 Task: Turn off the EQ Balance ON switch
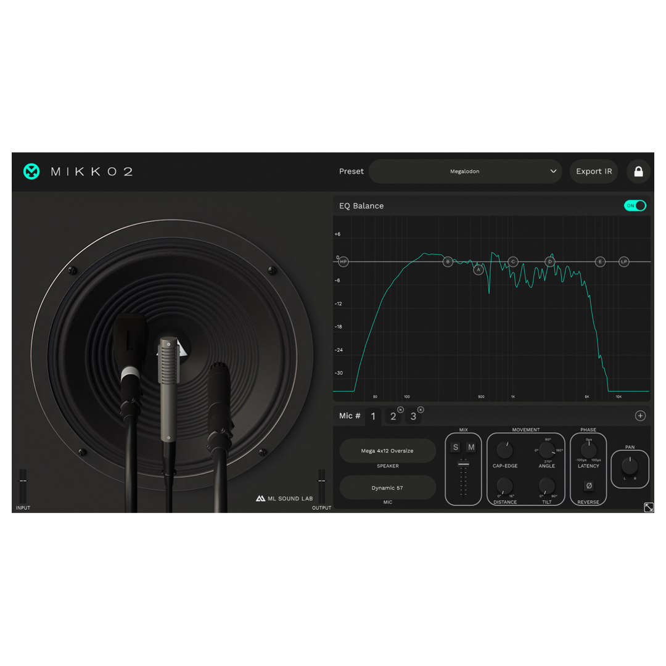coord(635,205)
